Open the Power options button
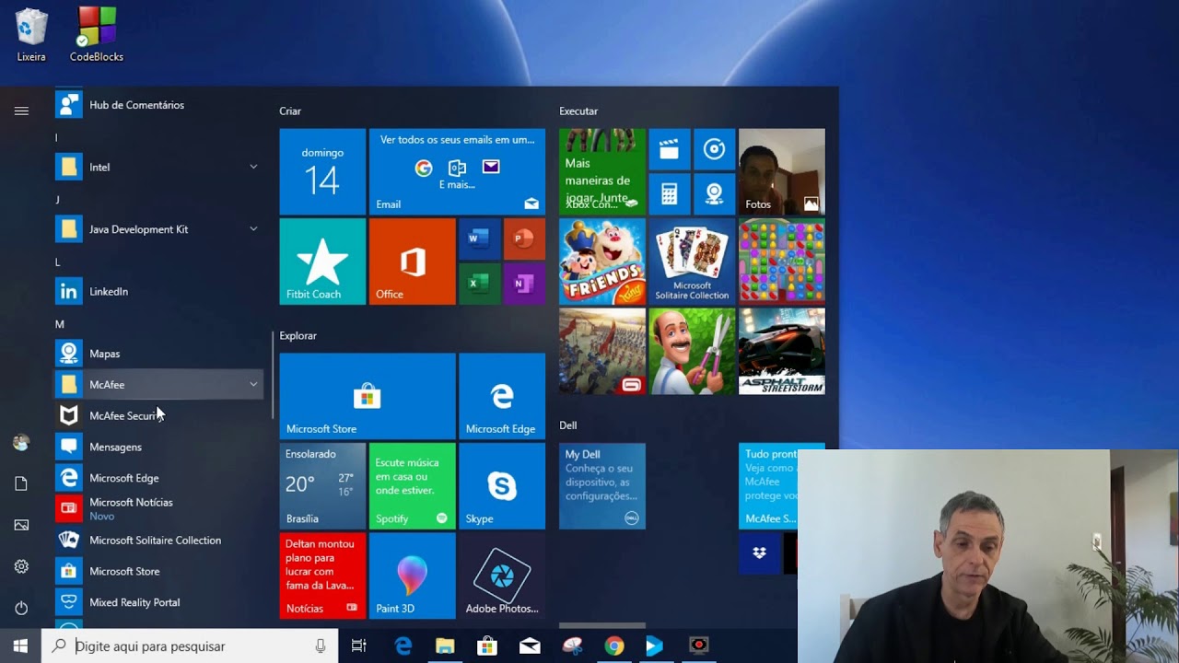Screen dimensions: 1179x663 [21, 608]
